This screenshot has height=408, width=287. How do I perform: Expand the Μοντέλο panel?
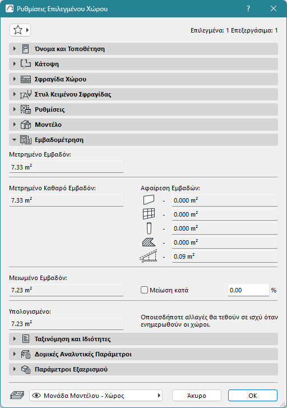(x=15, y=125)
